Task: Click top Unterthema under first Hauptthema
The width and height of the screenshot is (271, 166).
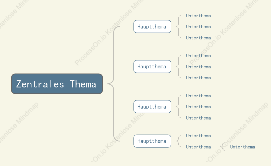Action: pyautogui.click(x=199, y=16)
